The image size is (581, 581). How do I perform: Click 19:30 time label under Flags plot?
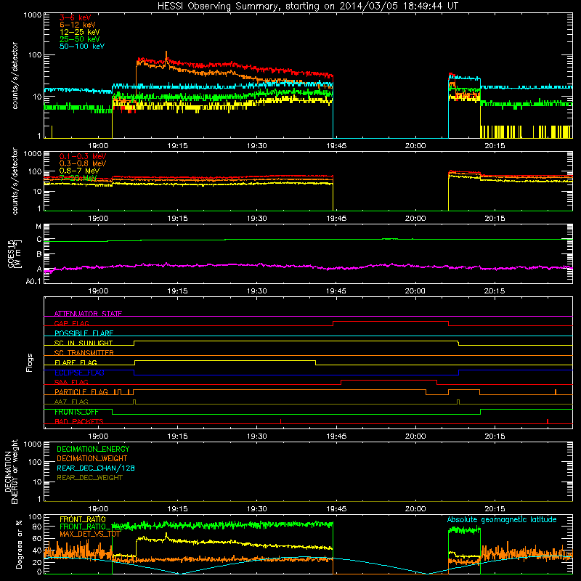(256, 436)
